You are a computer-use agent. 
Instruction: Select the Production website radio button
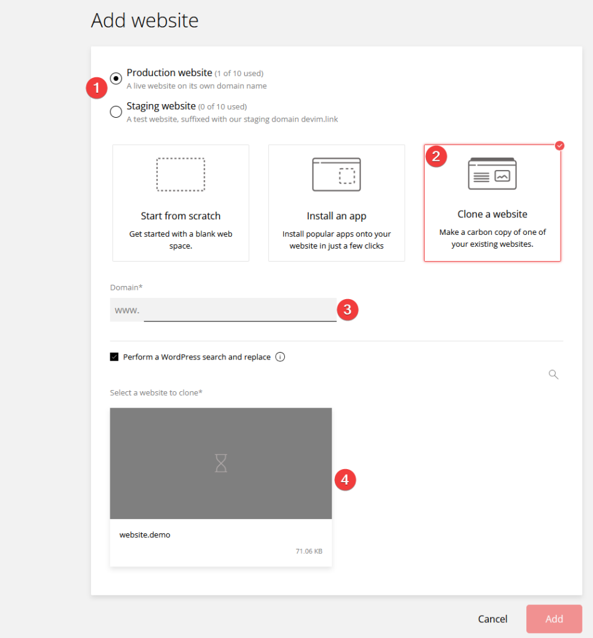pos(116,79)
